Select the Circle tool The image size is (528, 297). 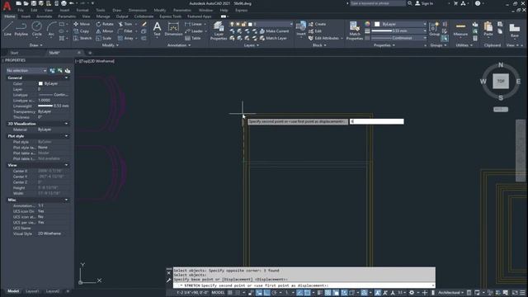pos(36,29)
